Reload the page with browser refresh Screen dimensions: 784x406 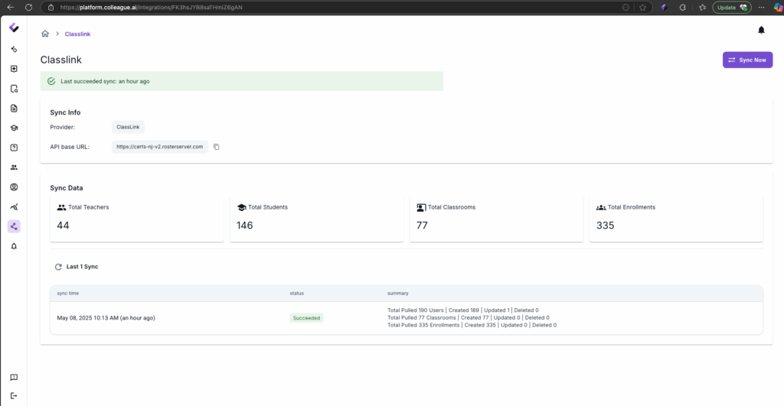point(28,7)
